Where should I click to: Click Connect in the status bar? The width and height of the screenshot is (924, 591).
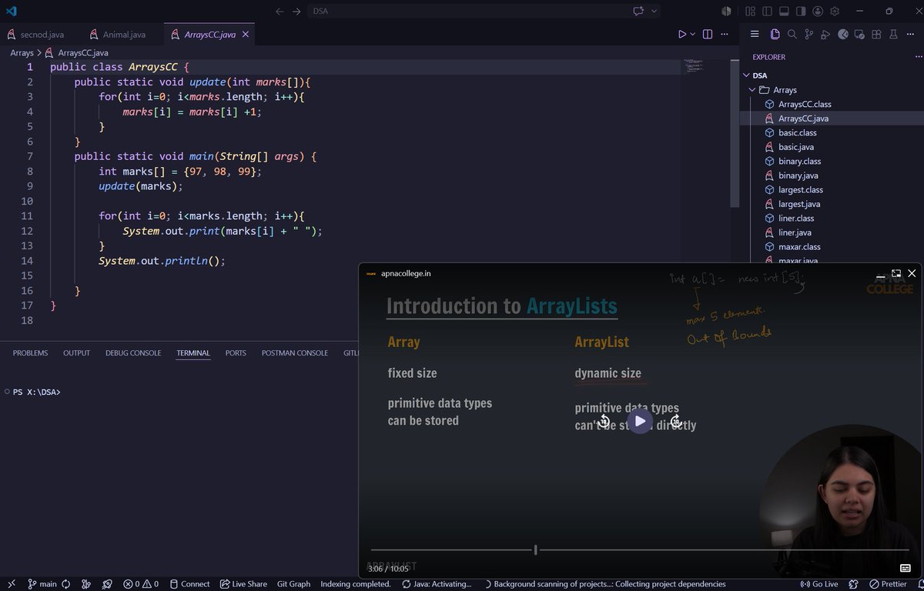[189, 584]
